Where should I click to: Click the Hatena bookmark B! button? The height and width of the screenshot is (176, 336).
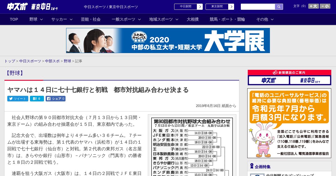pyautogui.click(x=37, y=99)
